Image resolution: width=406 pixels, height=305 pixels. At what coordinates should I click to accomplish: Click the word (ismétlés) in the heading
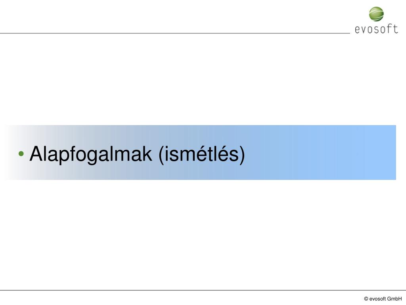[201, 154]
